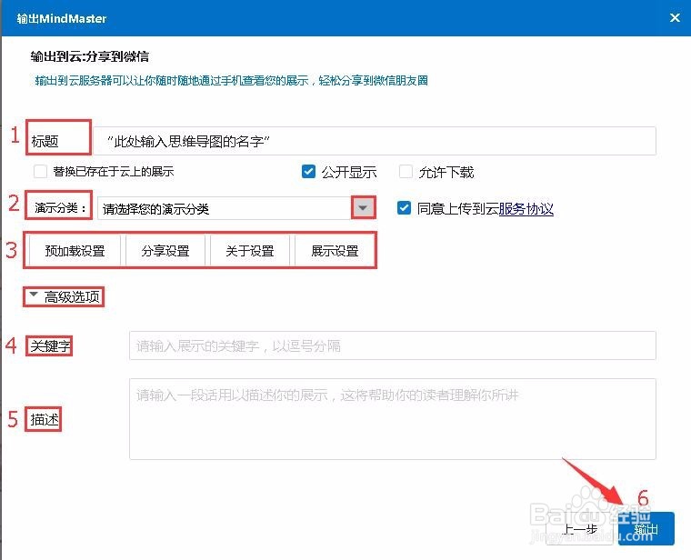Uncheck 同意上传到云 agreement checkbox
This screenshot has height=560, width=691.
point(404,208)
